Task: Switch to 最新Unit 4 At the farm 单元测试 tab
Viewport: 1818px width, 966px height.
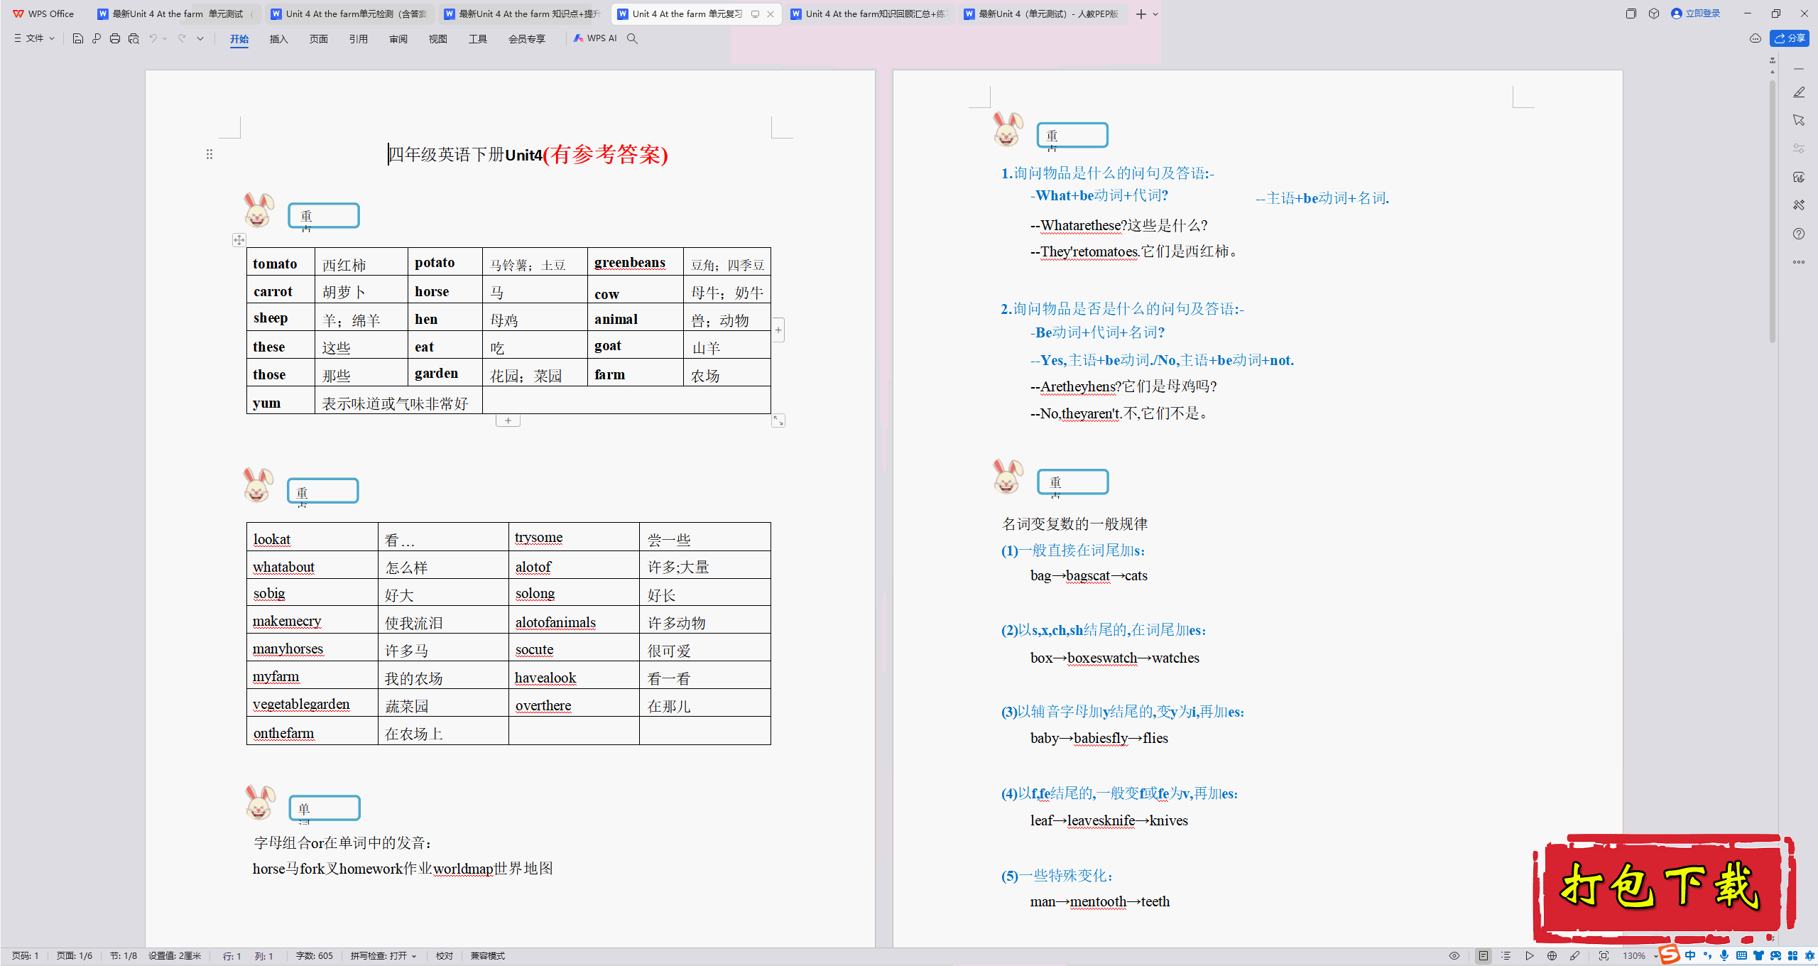Action: [x=176, y=13]
